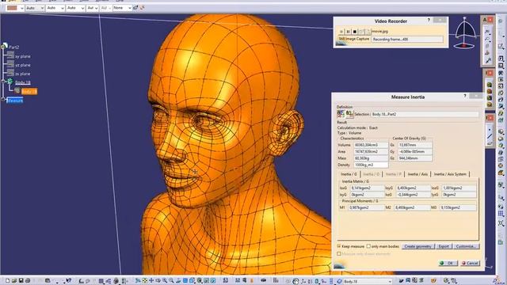The image size is (507, 285).
Task: Select Part2 in the specification tree
Action: (13, 47)
